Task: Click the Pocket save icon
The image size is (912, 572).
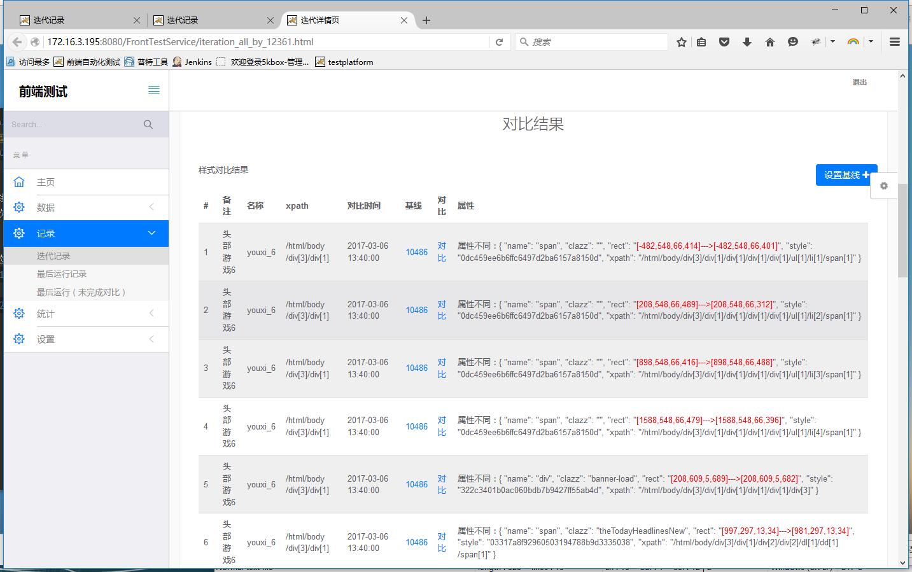Action: coord(724,42)
